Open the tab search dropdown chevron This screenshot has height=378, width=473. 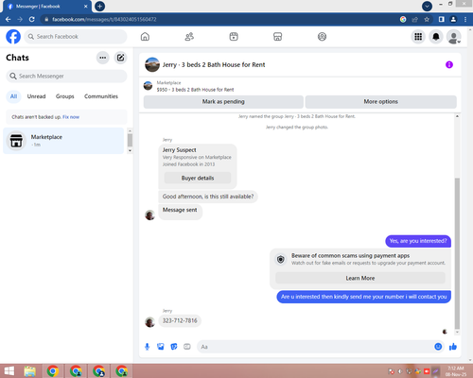[x=427, y=7]
